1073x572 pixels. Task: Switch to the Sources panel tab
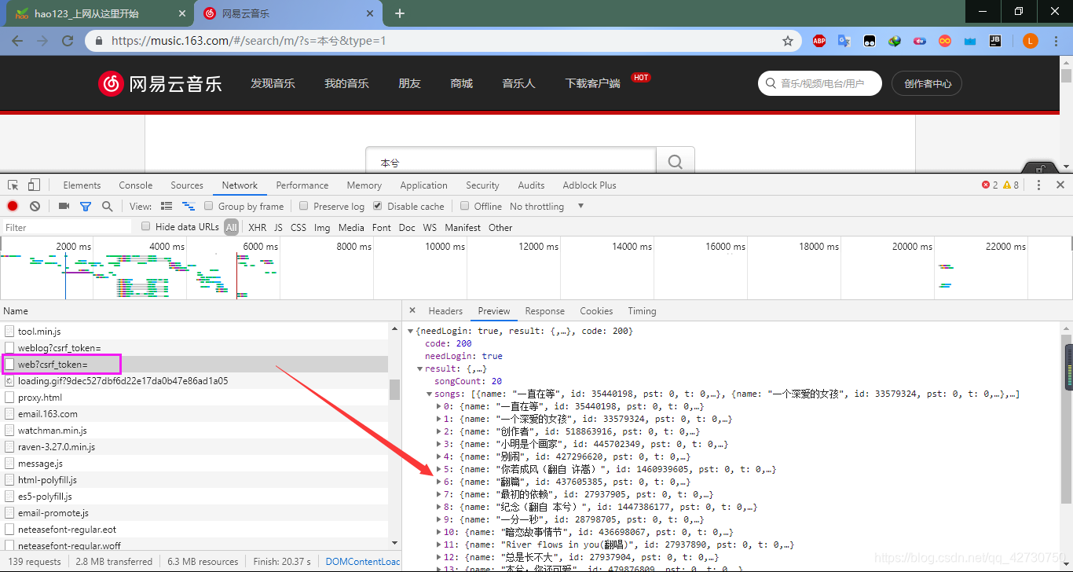tap(187, 185)
